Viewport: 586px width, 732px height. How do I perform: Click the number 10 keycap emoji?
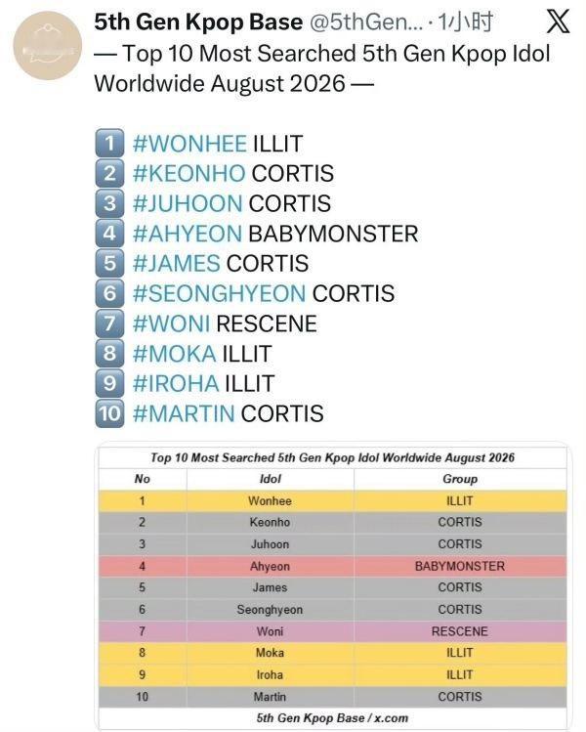coord(109,413)
